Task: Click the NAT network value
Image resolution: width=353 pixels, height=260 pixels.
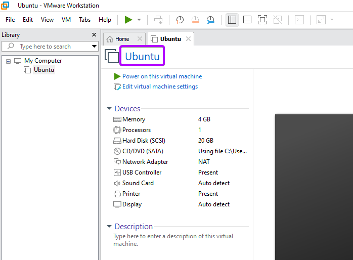Action: pos(204,162)
